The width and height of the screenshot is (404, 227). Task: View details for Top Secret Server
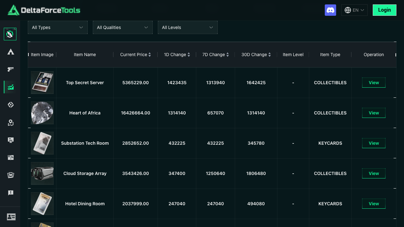pyautogui.click(x=374, y=83)
